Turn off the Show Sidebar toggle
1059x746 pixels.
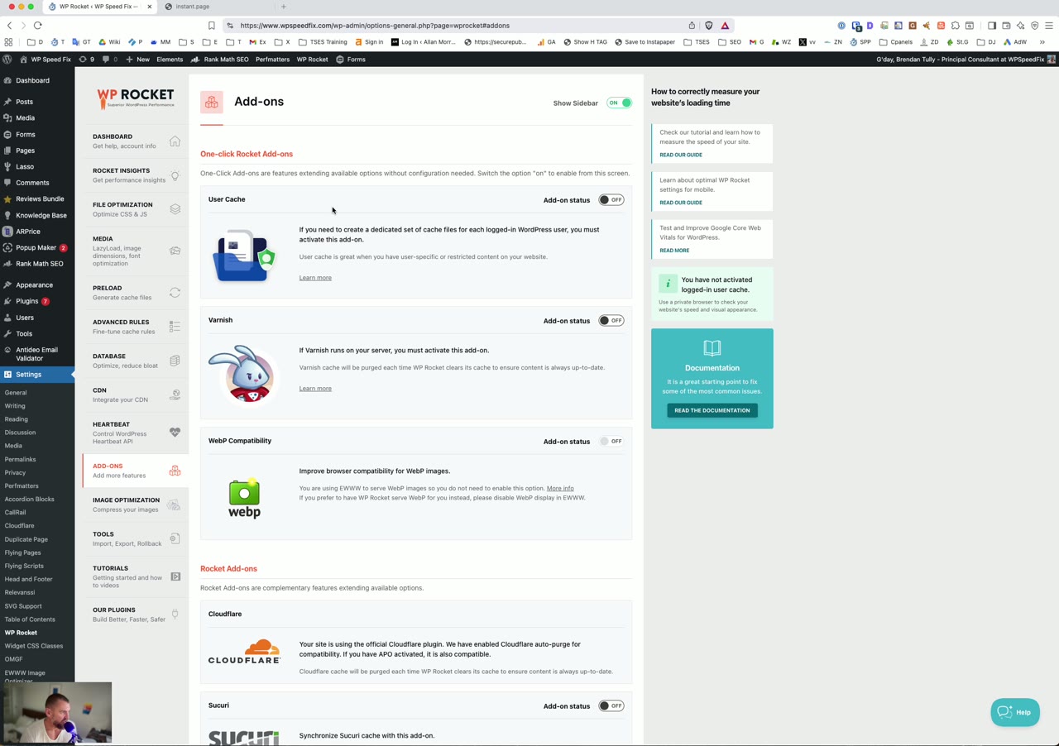click(619, 102)
